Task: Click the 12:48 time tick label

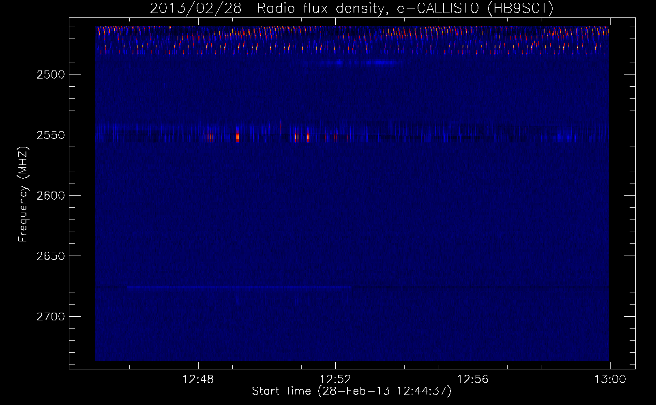Action: (198, 379)
